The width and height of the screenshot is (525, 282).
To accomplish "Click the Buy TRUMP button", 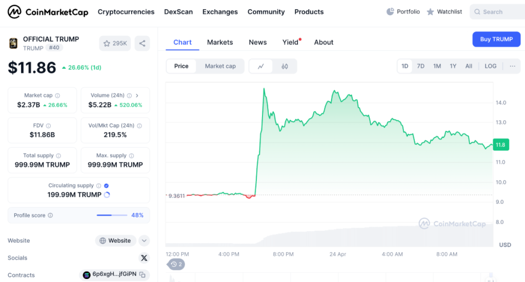I will pos(496,39).
